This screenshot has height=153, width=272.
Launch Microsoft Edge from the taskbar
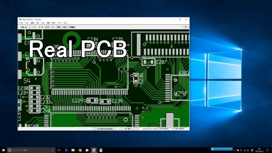[66, 150]
